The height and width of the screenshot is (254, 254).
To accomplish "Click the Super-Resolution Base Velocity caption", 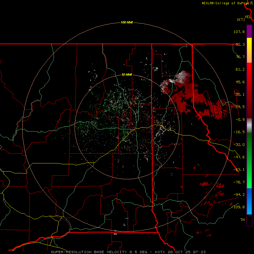I will pos(128,252).
